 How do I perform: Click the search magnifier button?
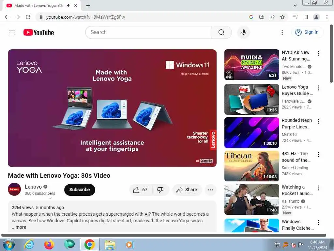point(221,32)
